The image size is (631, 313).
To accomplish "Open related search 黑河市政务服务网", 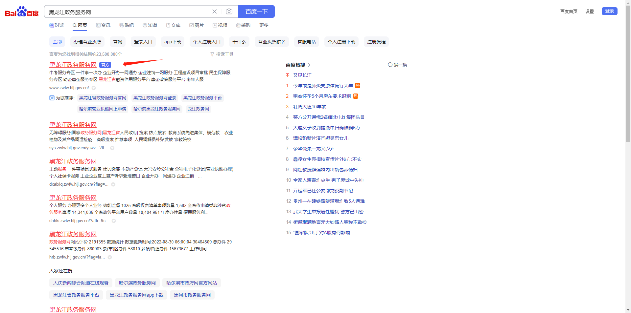I will coord(192,295).
